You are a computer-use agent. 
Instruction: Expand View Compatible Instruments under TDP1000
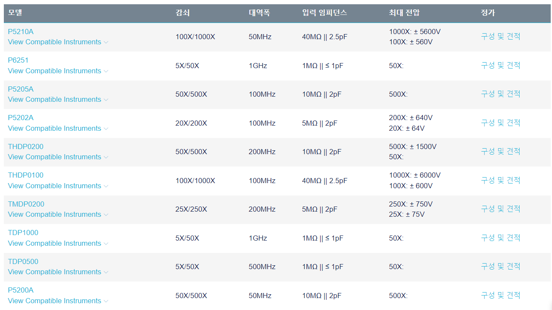(x=58, y=243)
